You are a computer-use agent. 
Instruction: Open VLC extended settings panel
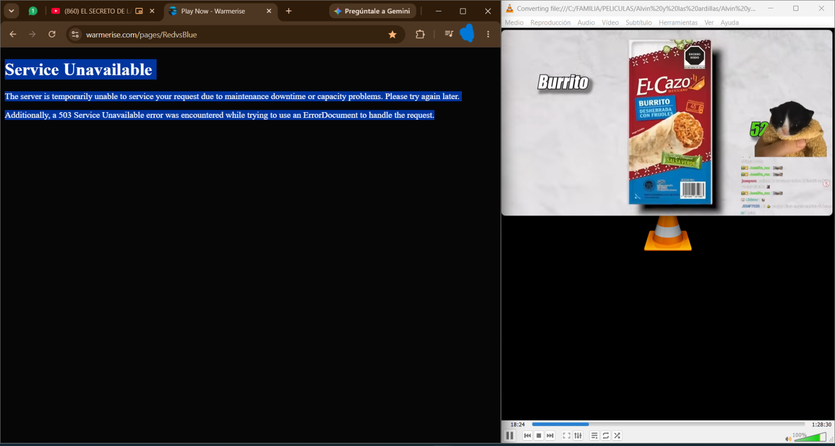click(578, 436)
